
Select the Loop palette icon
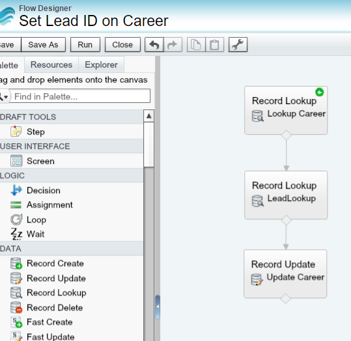point(16,219)
